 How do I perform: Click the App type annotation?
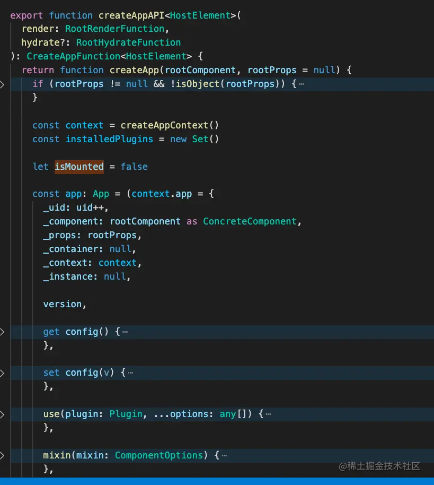click(101, 194)
